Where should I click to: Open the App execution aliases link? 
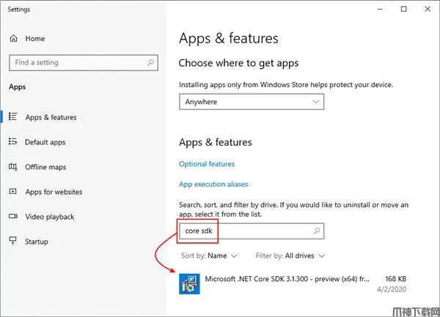pyautogui.click(x=213, y=184)
